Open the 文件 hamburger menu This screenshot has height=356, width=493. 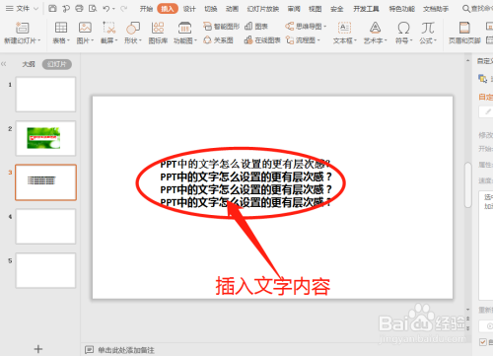22,8
